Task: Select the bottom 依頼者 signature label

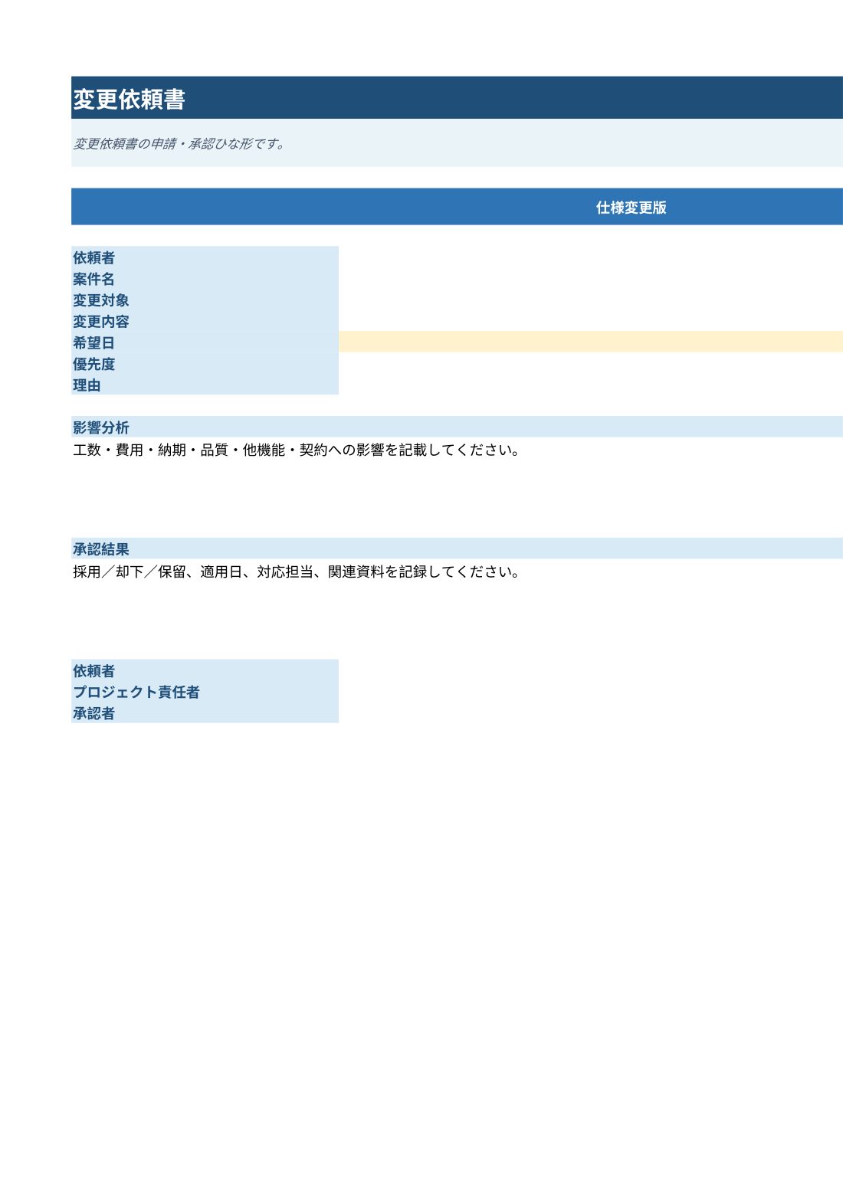Action: (205, 670)
